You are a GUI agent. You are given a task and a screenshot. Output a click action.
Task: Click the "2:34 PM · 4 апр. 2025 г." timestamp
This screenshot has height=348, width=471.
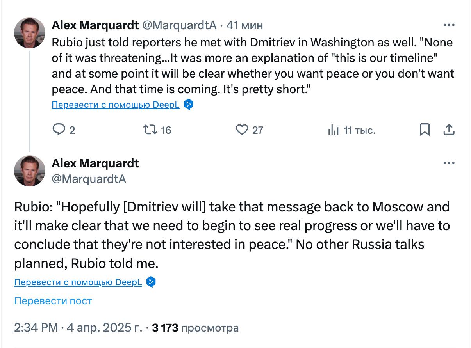tap(78, 328)
